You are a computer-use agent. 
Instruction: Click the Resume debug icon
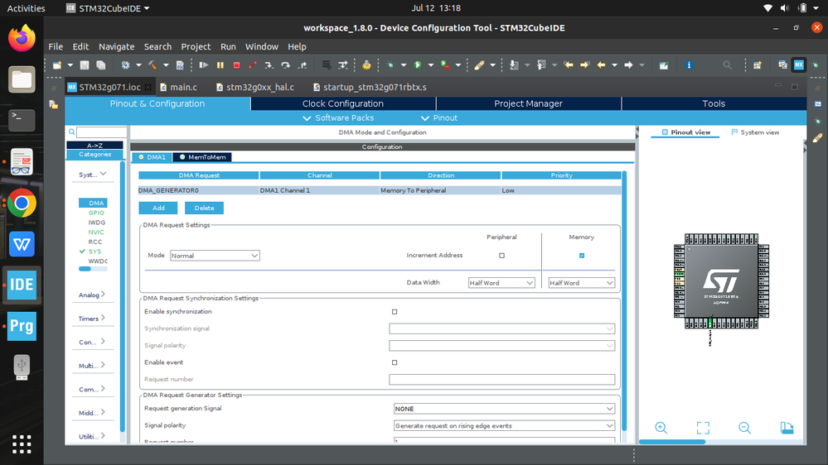pyautogui.click(x=203, y=65)
